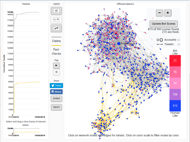This screenshot has width=190, height=142.
Task: Zoom out the network with minus button
Action: (x=160, y=13)
